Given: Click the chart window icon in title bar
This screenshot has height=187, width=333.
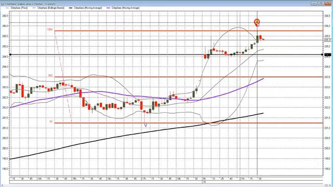Looking at the screenshot, I should pos(2,4).
